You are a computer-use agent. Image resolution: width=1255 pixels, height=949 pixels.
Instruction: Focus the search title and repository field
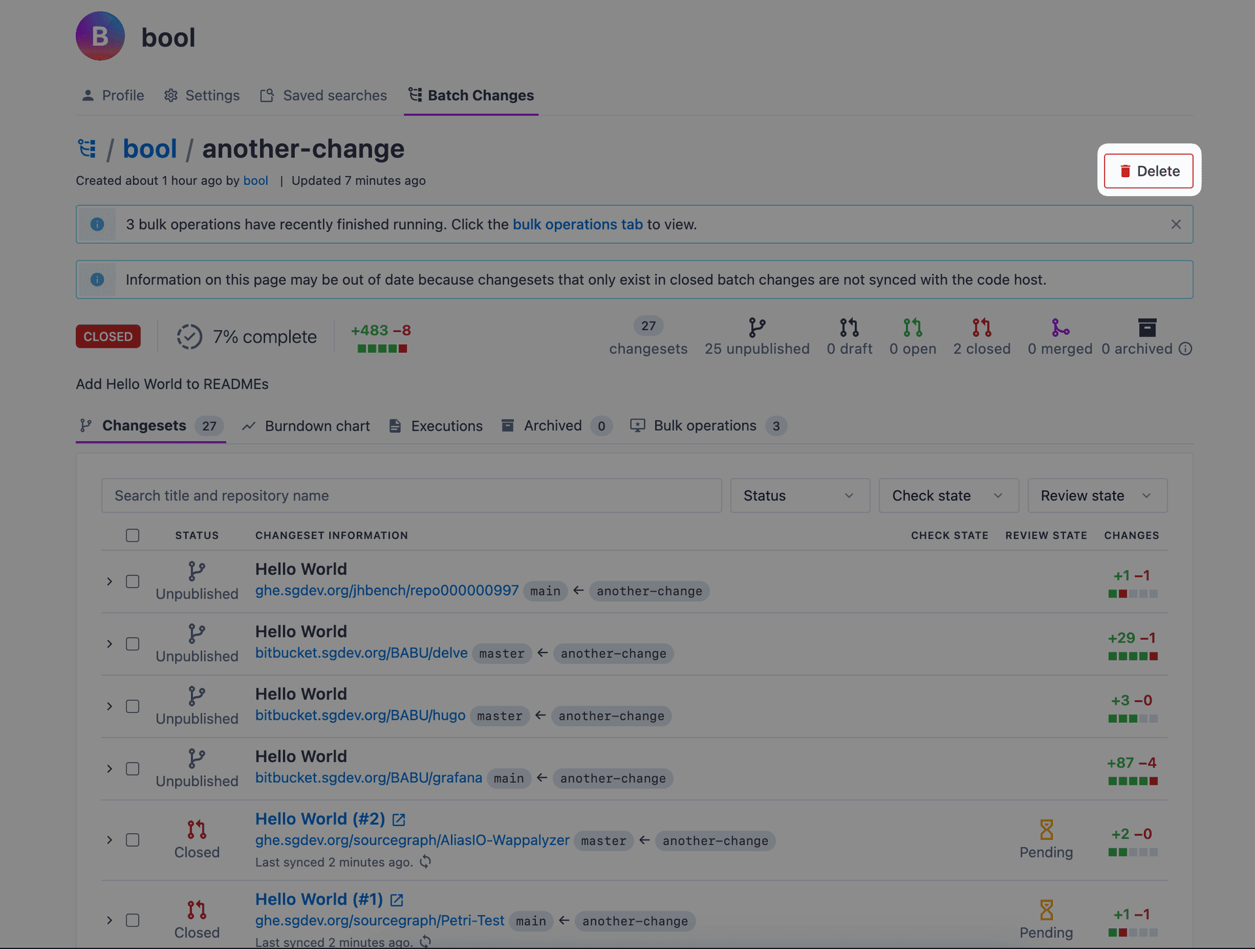click(412, 495)
